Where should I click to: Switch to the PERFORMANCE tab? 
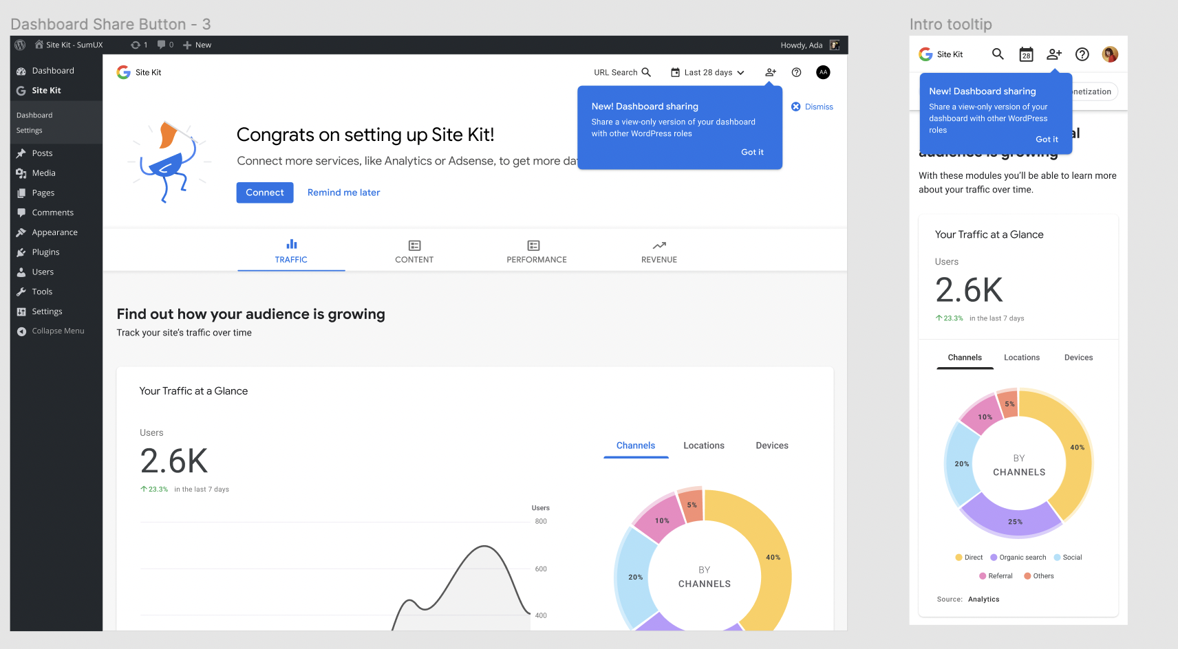tap(537, 252)
